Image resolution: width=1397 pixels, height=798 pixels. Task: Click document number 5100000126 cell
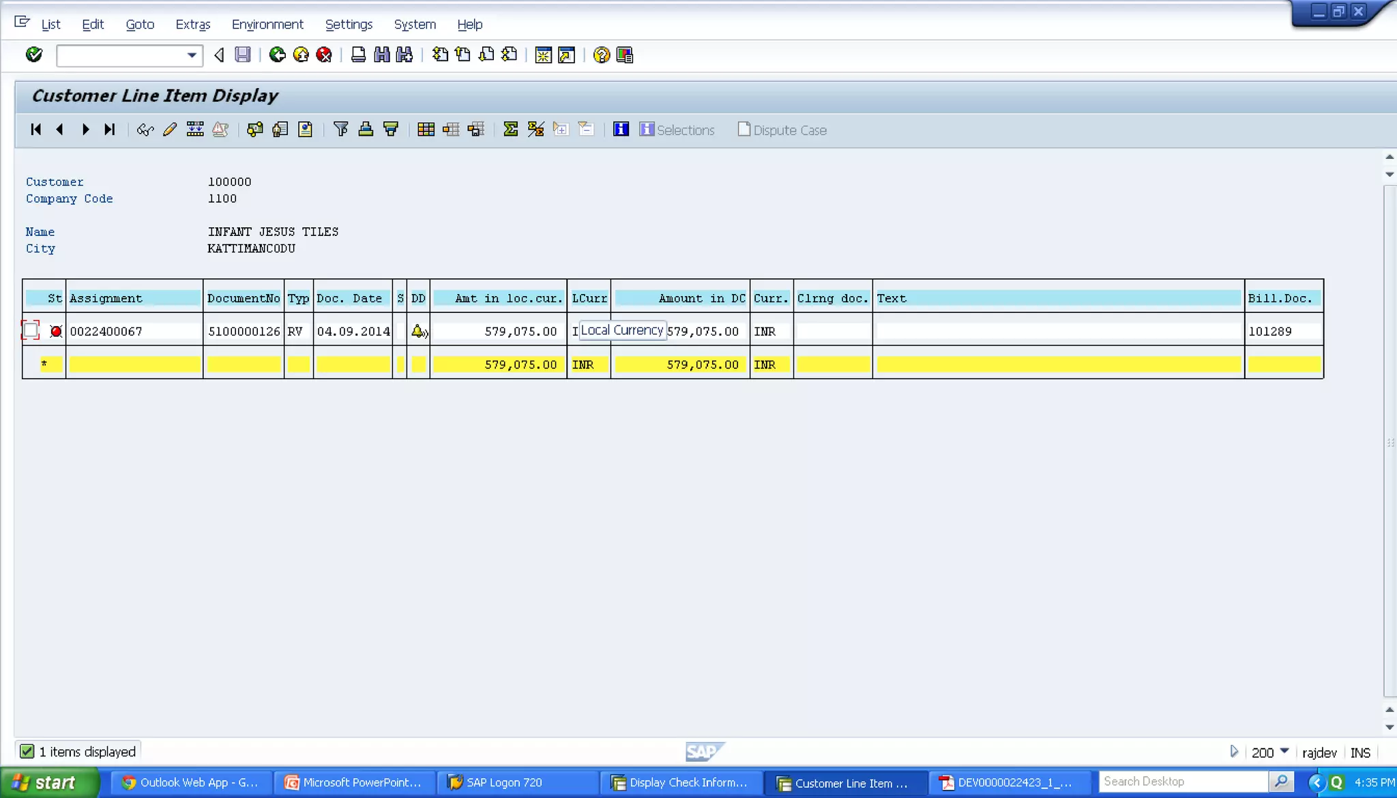[x=244, y=331]
